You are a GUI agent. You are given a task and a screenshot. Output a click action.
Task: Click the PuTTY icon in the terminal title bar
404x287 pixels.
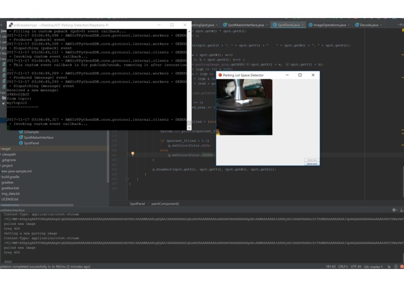click(x=11, y=25)
